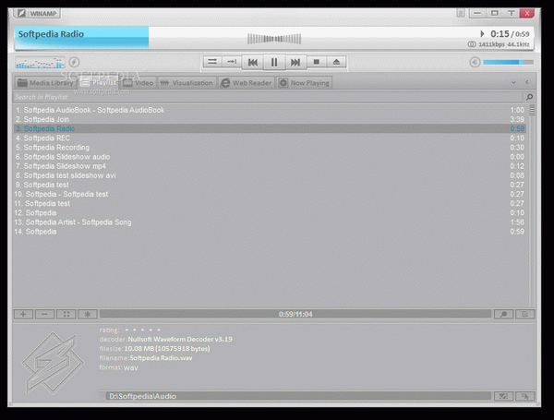Open the selection options button
Image resolution: width=554 pixels, height=420 pixels.
(x=66, y=314)
